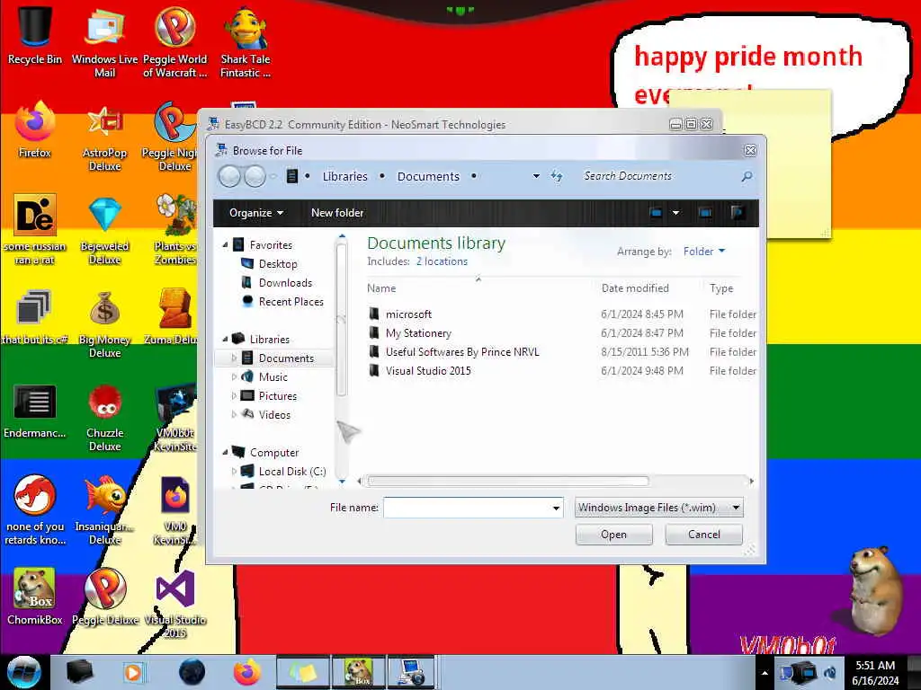The image size is (921, 690).
Task: Select Peggle Deluxe desktop icon
Action: click(x=104, y=597)
